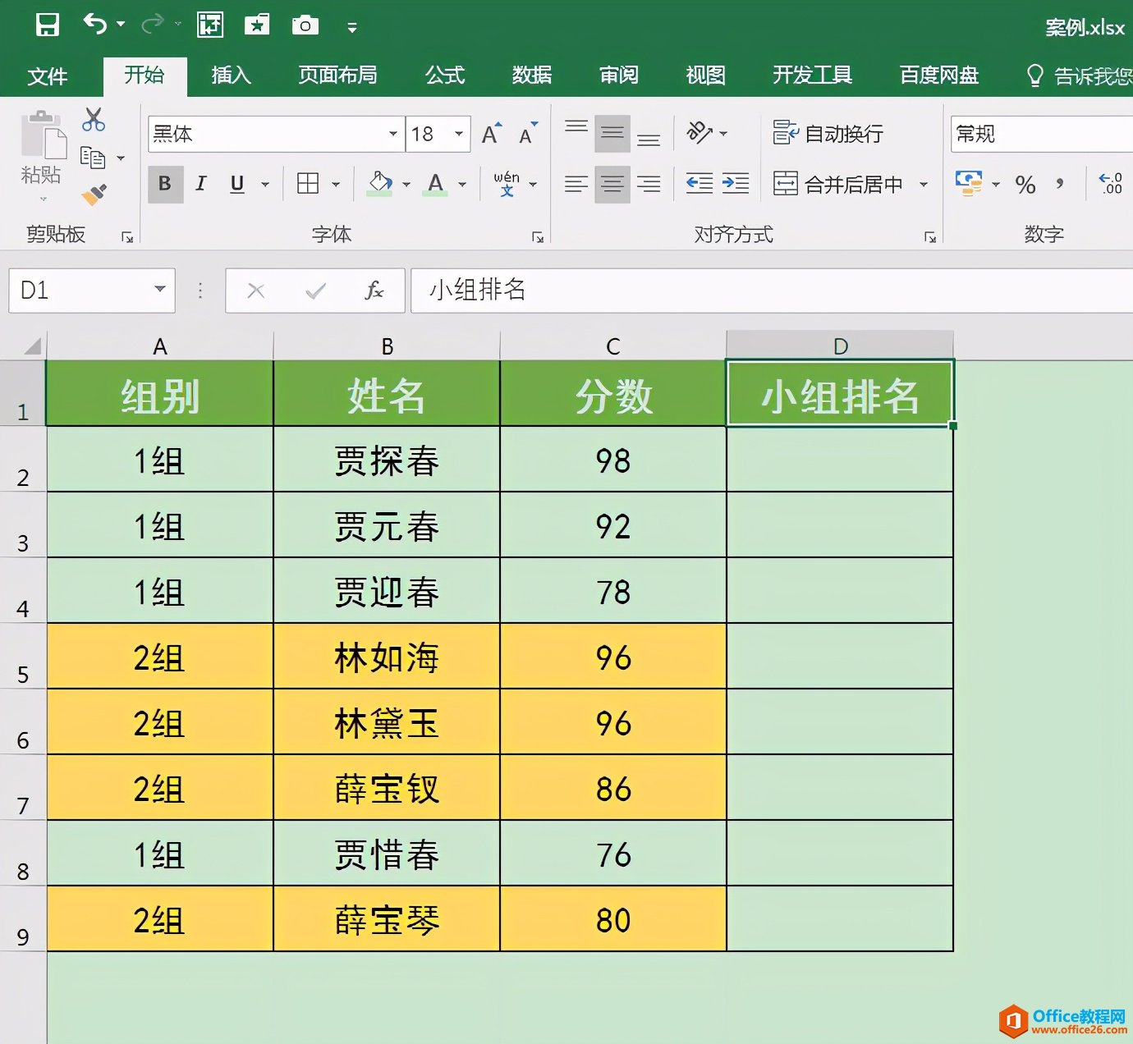
Task: Click the Save icon in quick access toolbar
Action: click(48, 25)
